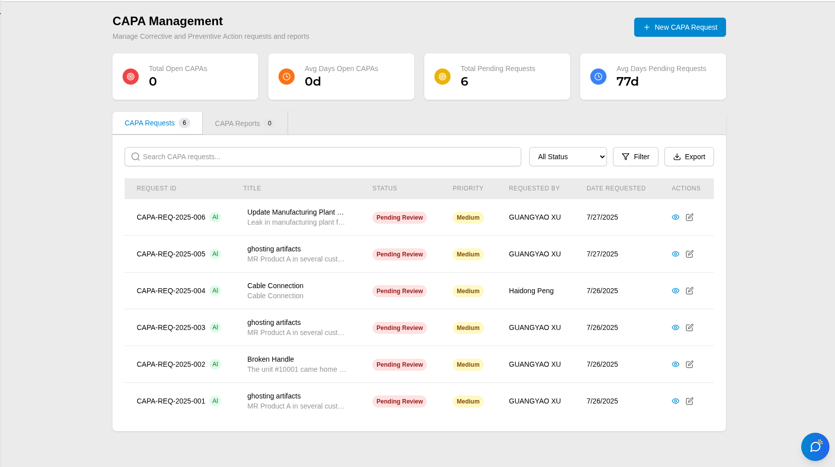Viewport: 835px width, 467px height.
Task: Click the Export button
Action: [689, 157]
